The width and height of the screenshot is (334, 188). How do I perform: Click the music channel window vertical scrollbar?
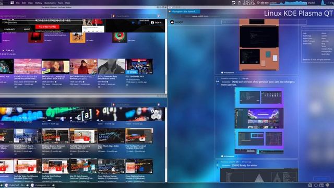(166, 56)
